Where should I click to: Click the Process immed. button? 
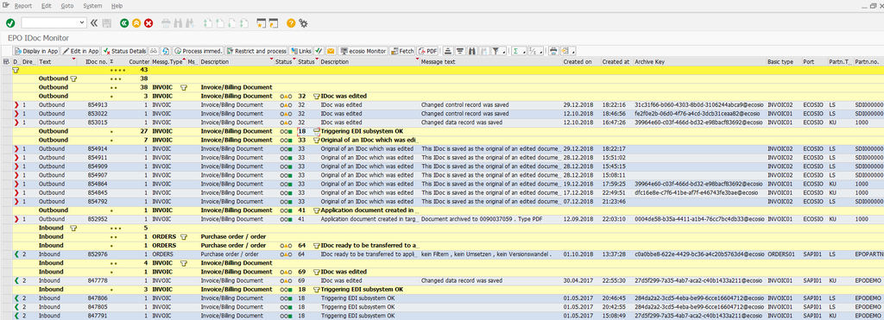tap(199, 51)
